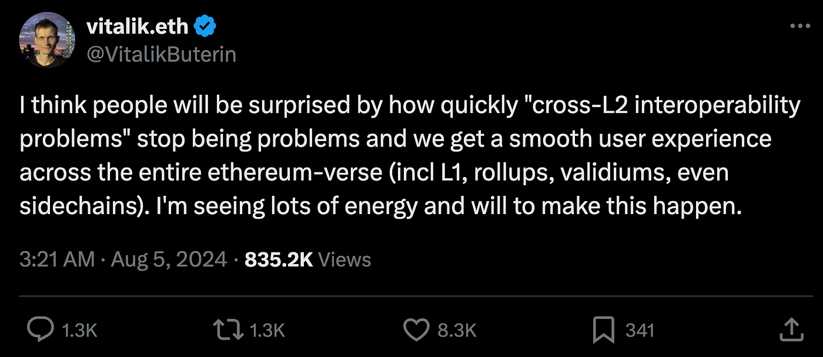Image resolution: width=823 pixels, height=357 pixels.
Task: Click the word Views beside 835.2K
Action: pyautogui.click(x=345, y=259)
